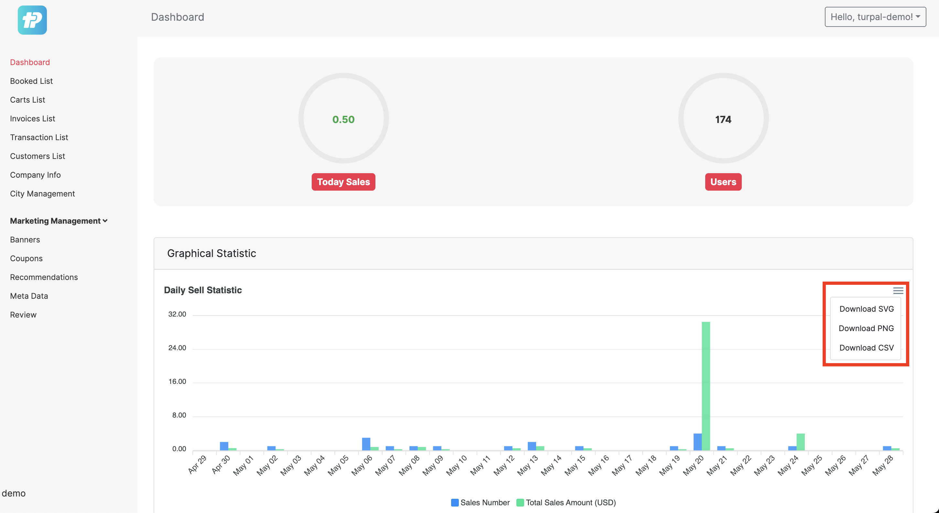Click the Today Sales button
This screenshot has width=939, height=513.
343,182
